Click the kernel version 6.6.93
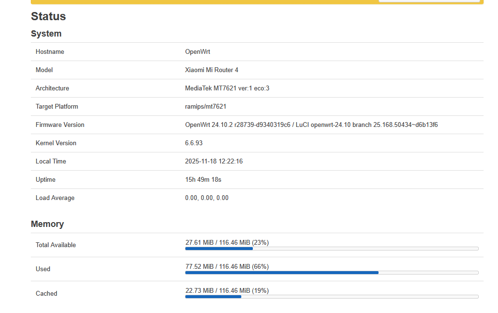This screenshot has height=313, width=498. click(x=194, y=143)
